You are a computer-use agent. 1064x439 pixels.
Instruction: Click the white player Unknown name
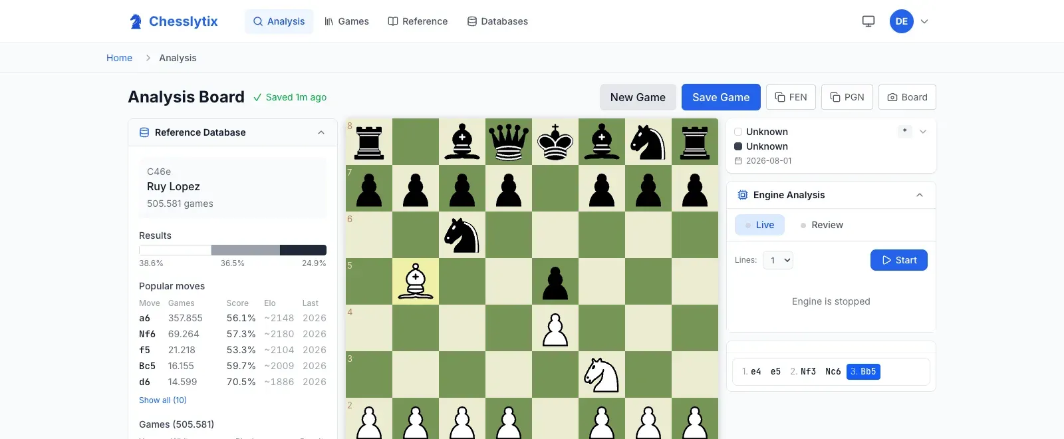tap(767, 132)
